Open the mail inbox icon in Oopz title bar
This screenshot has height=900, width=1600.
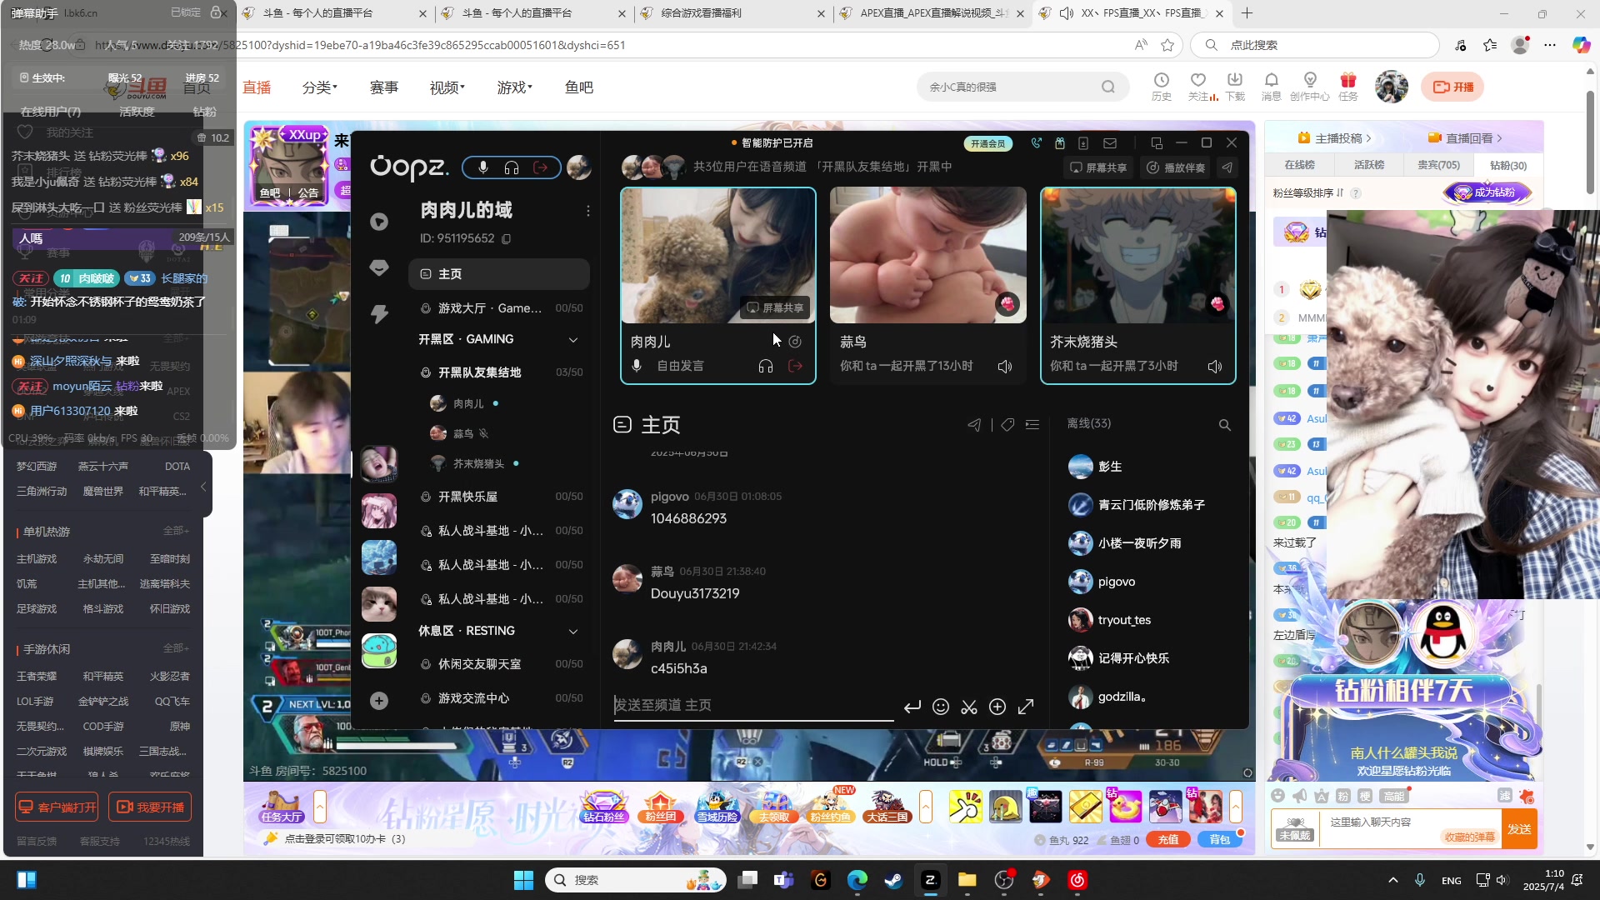[1110, 143]
